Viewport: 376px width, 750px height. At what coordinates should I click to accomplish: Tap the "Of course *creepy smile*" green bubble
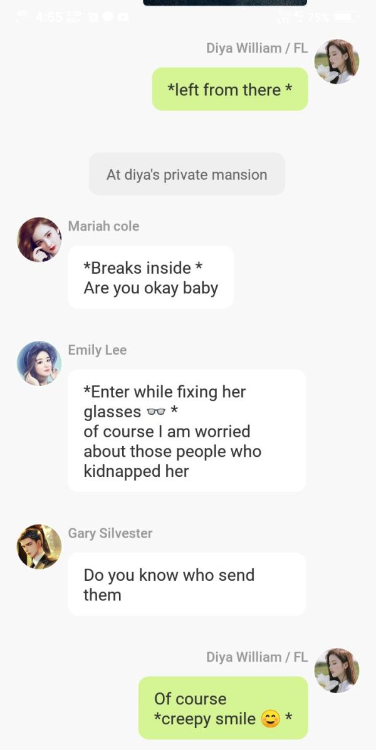223,708
